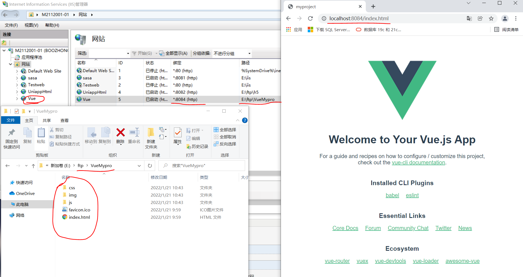
Task: Expand the sasa site node
Action: [17, 78]
